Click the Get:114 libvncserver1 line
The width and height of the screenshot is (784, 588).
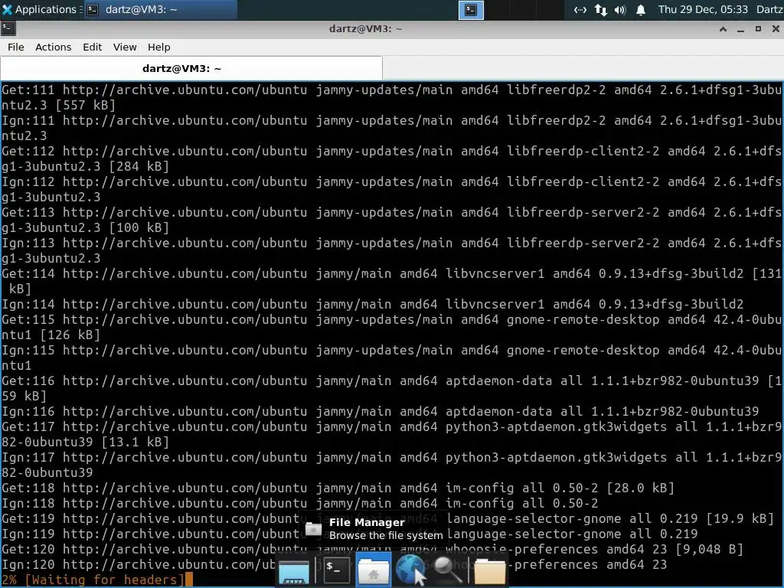(391, 281)
